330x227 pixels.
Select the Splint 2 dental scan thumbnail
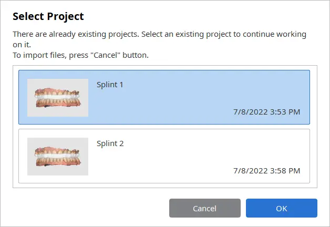coord(58,157)
